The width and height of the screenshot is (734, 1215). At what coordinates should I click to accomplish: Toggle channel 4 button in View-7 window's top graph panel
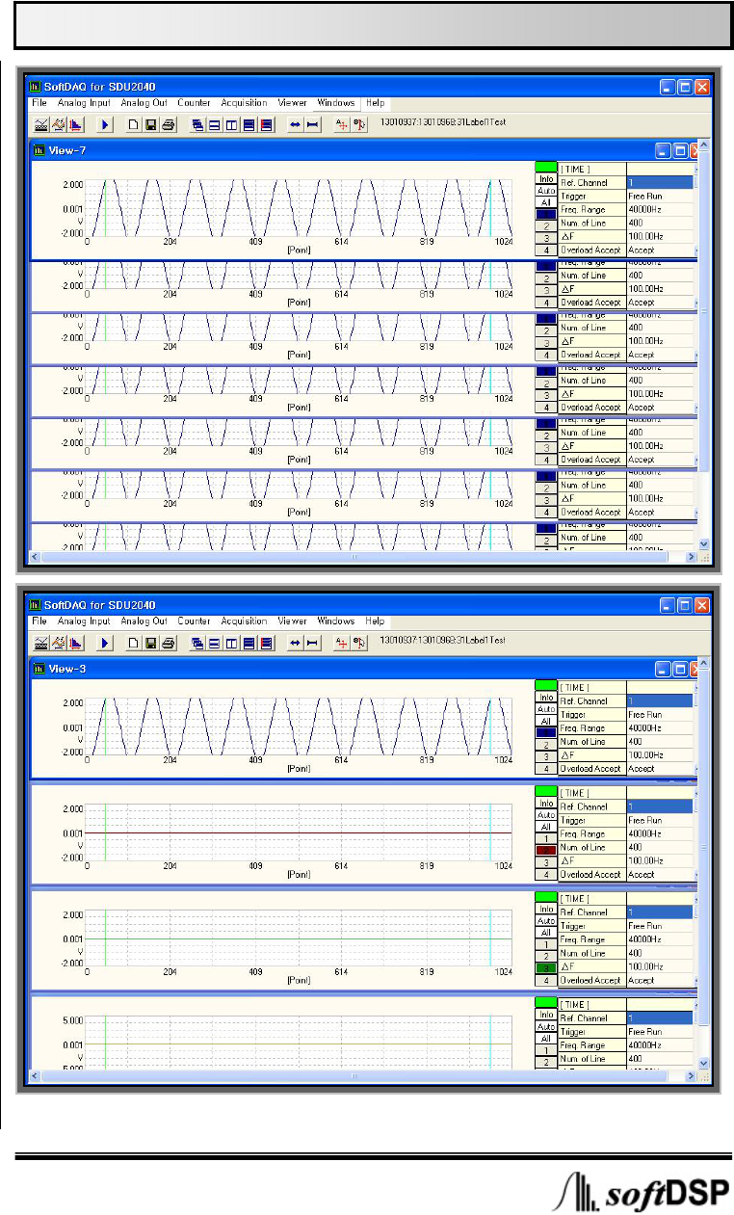pyautogui.click(x=546, y=249)
